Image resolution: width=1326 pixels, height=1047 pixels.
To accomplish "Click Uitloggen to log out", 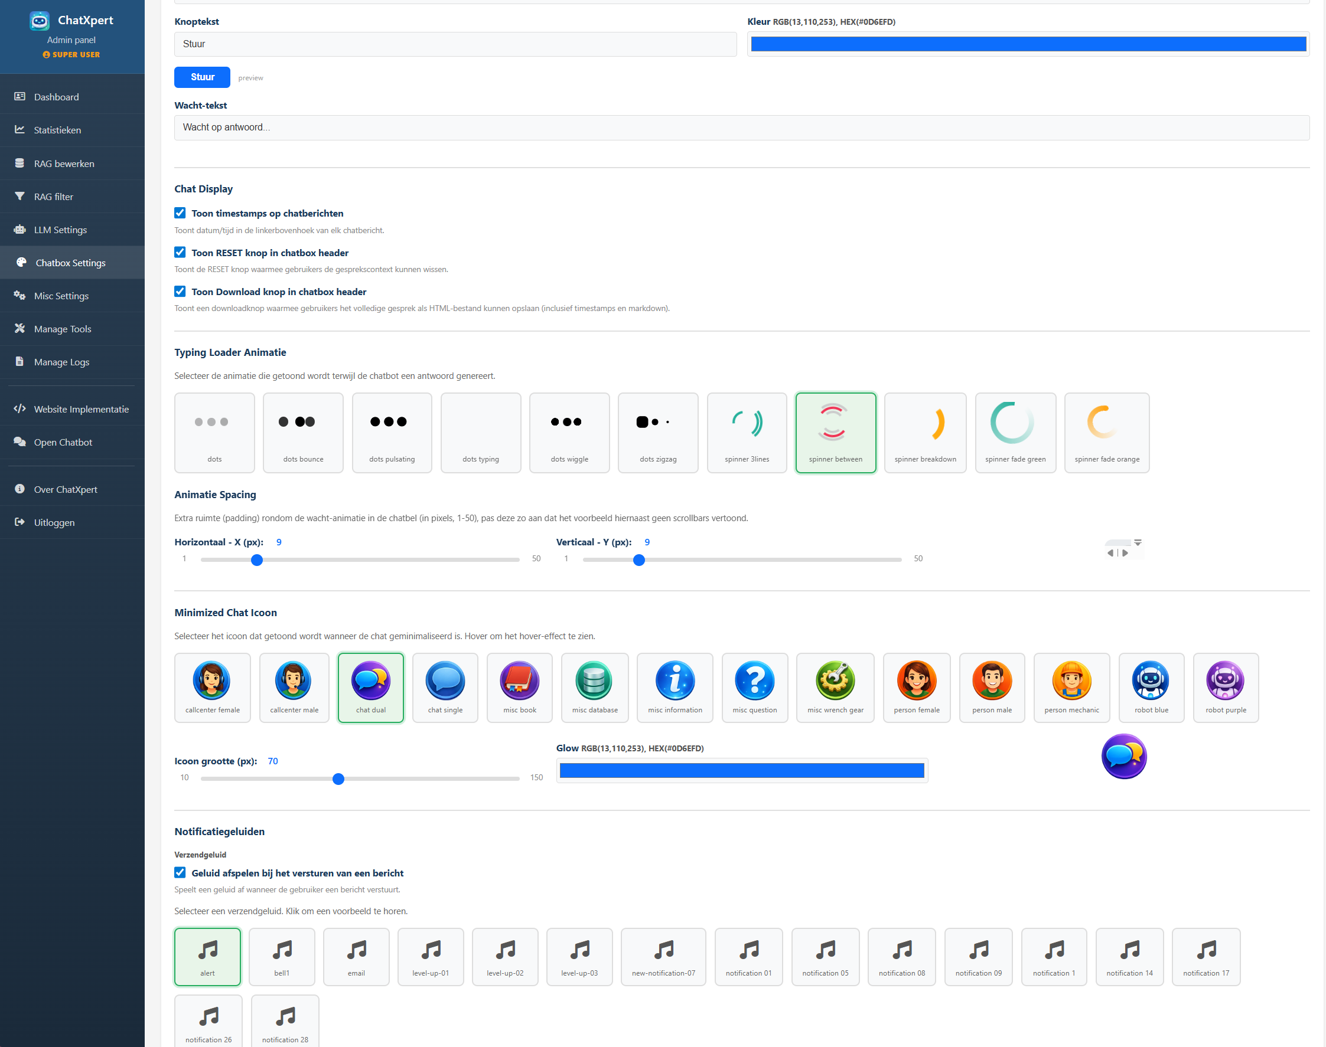I will (x=54, y=522).
